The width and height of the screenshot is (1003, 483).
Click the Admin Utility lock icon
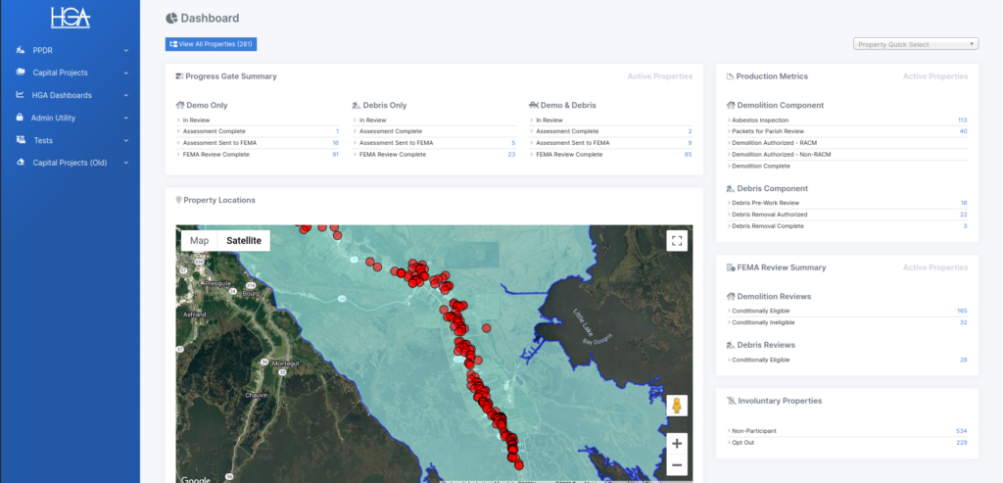tap(21, 118)
